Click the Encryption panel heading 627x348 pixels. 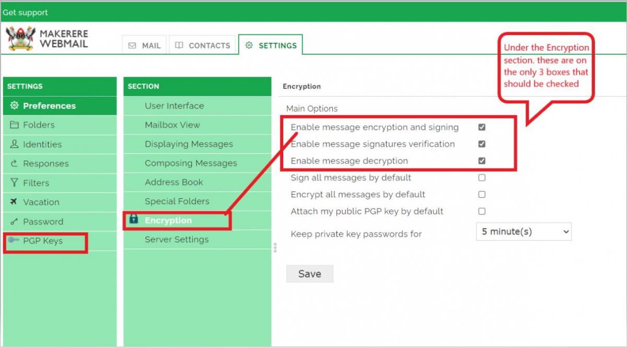(x=301, y=86)
